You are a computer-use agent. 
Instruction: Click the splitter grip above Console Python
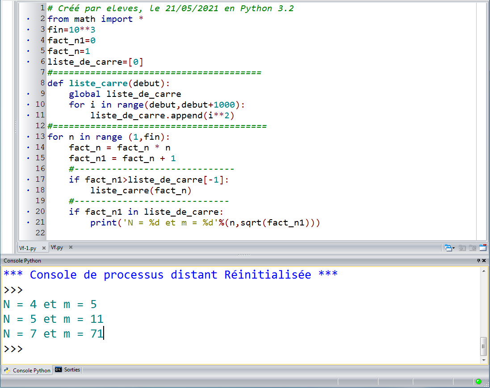[244, 255]
